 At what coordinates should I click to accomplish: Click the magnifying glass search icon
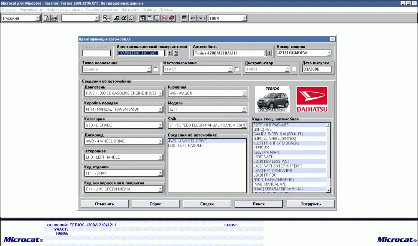pos(131,18)
